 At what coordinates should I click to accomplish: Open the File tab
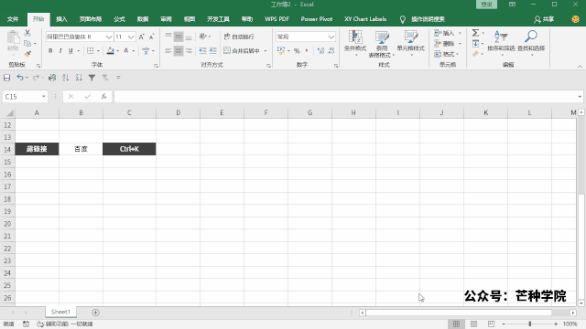[13, 19]
